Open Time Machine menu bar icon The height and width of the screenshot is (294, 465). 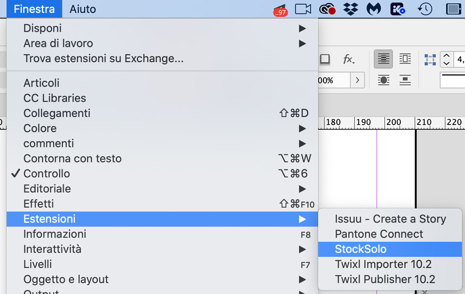425,9
